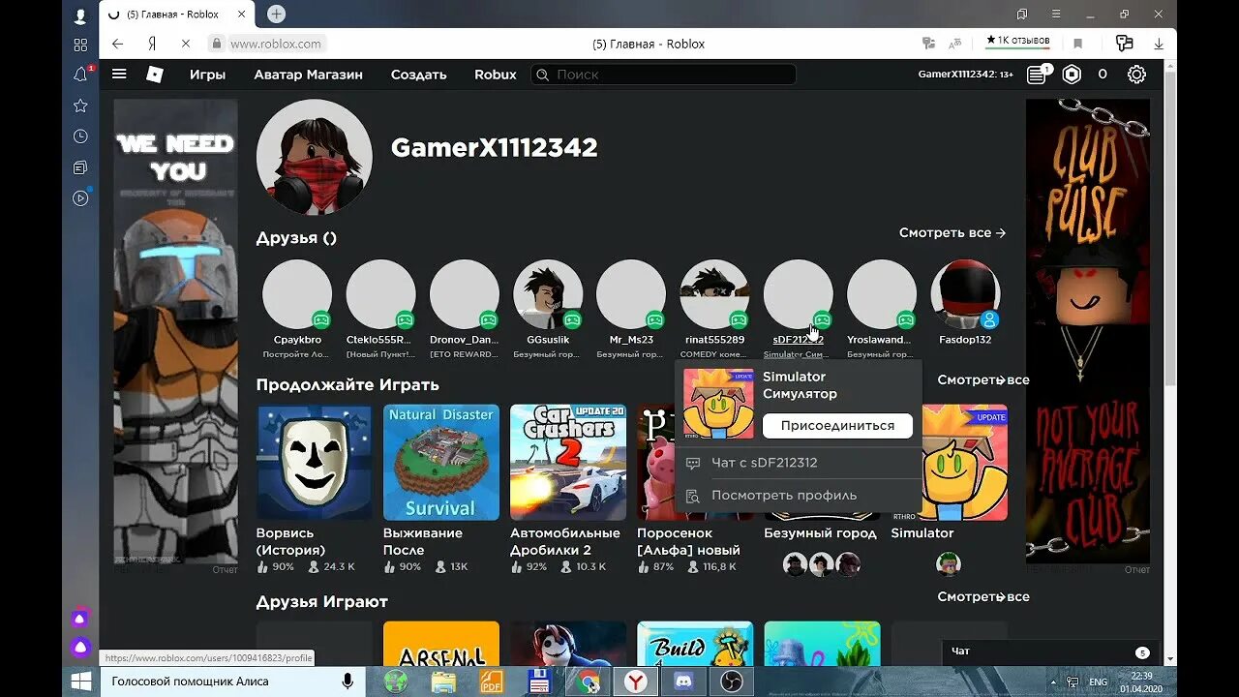Click the browser profile icon in sidebar
1239x697 pixels.
[x=80, y=15]
